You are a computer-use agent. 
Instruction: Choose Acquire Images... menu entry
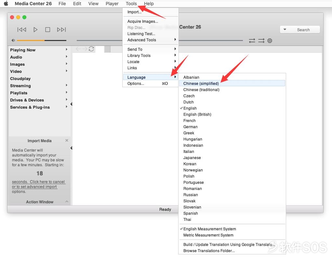151,21
